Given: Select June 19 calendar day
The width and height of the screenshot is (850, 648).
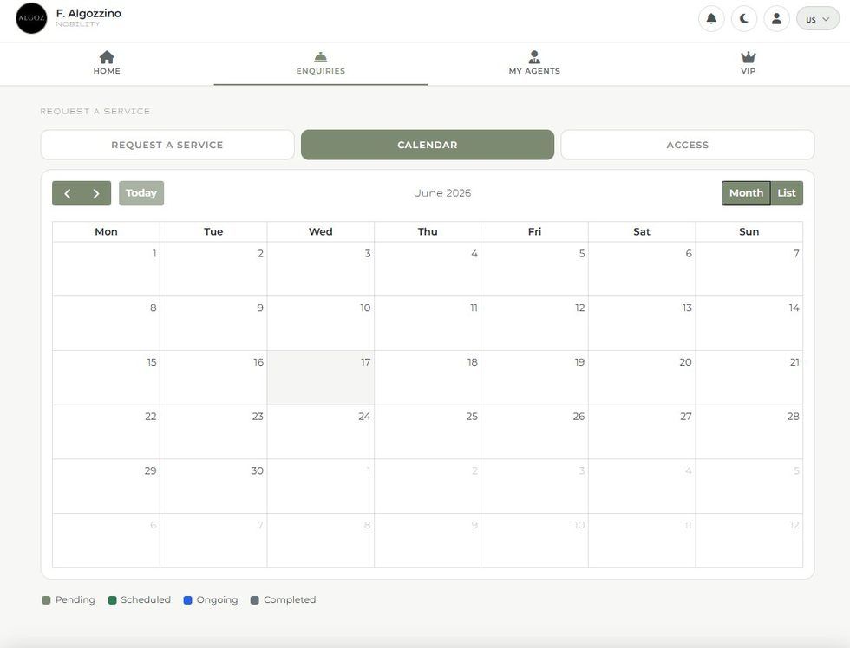Looking at the screenshot, I should [x=534, y=378].
